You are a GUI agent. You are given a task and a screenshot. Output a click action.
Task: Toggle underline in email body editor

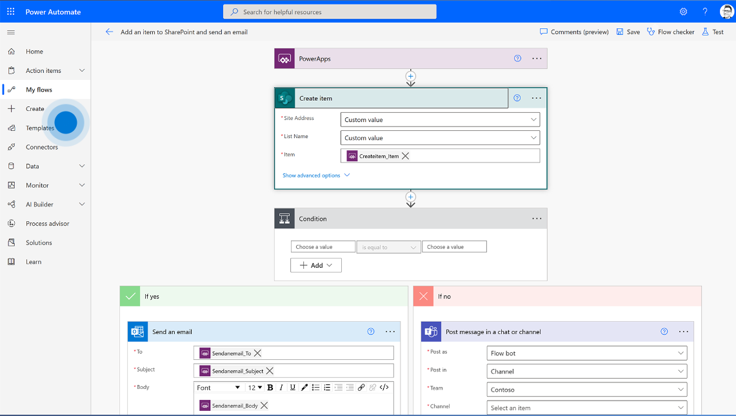[292, 388]
